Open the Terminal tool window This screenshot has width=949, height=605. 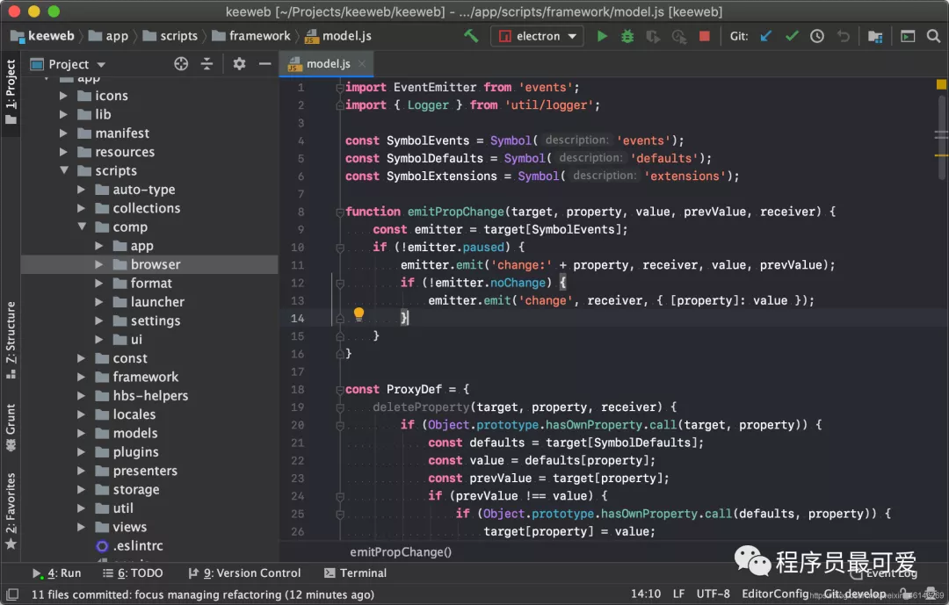click(355, 573)
